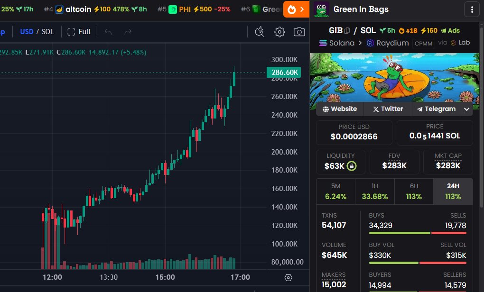Click the SOL price value 1441 SOL
The image size is (484, 292).
click(435, 136)
